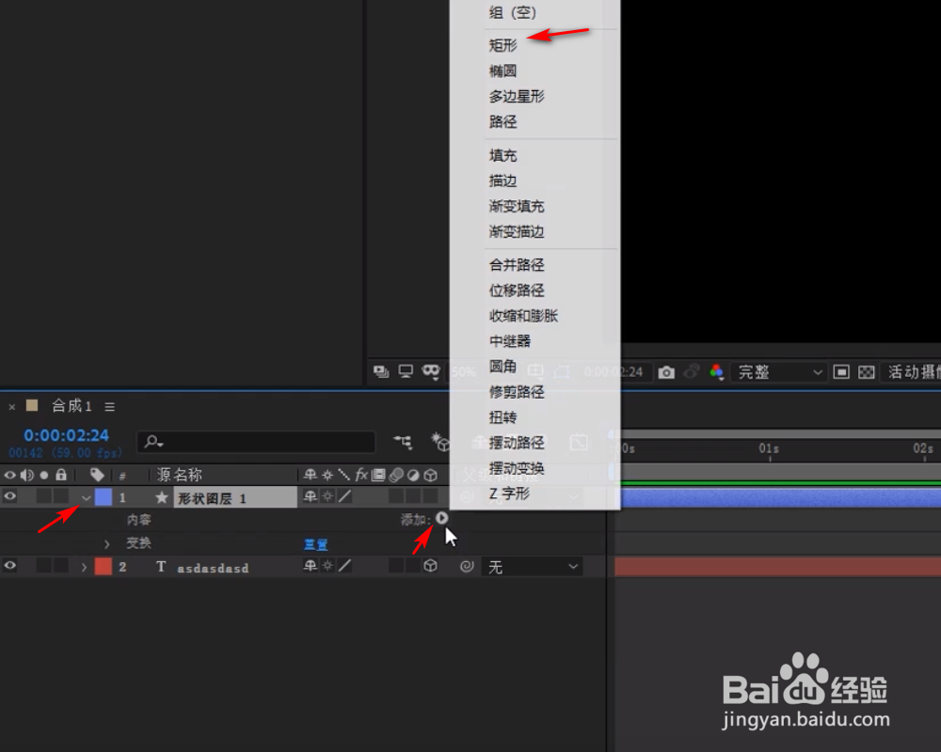
Task: Choose 扭转 menu item
Action: click(x=502, y=417)
